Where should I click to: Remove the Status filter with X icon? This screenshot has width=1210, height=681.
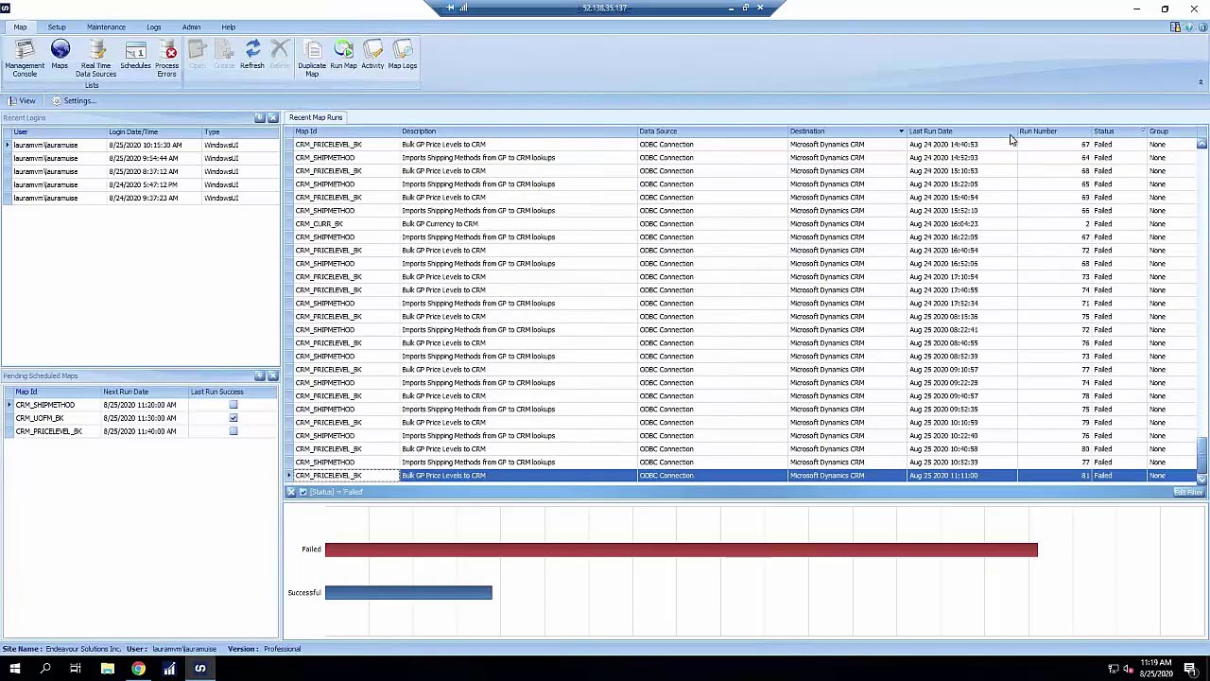[x=291, y=492]
